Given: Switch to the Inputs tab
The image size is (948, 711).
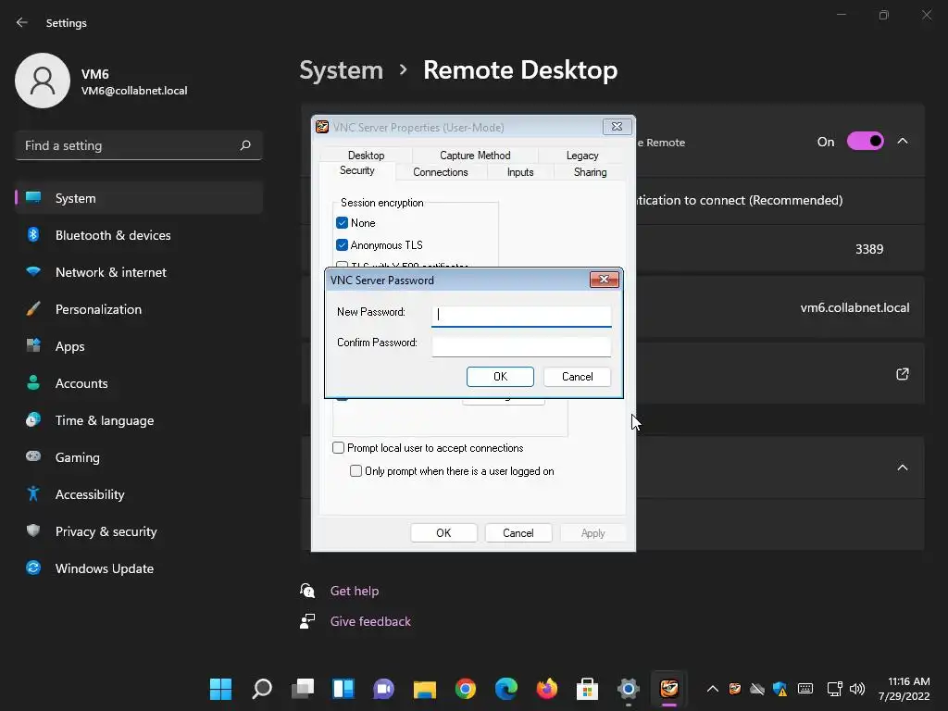Looking at the screenshot, I should [x=520, y=172].
